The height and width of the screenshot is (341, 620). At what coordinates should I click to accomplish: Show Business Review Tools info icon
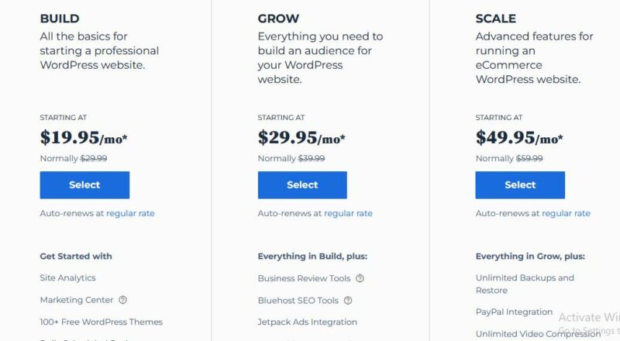point(360,278)
